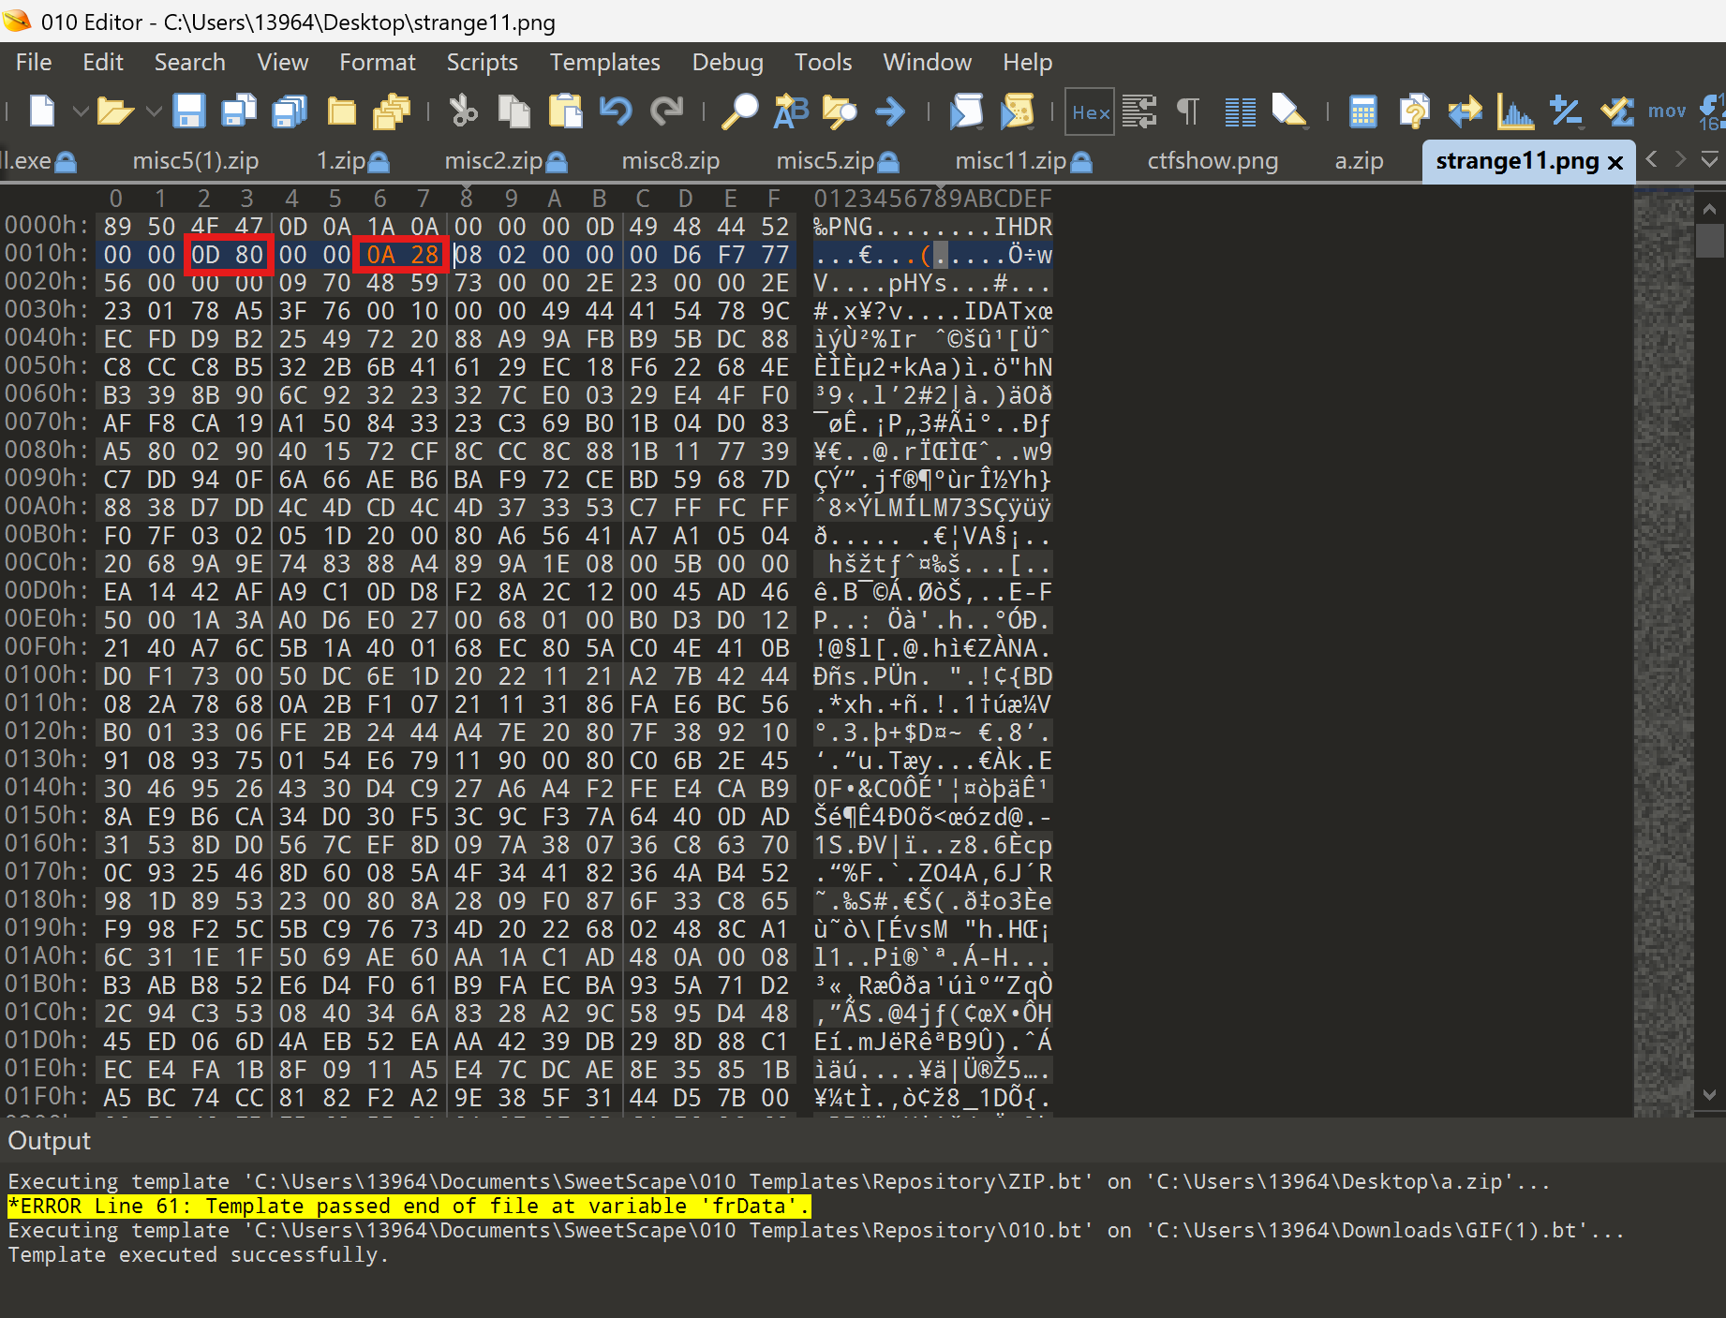Open the Scripts menu
The height and width of the screenshot is (1318, 1726).
(482, 63)
